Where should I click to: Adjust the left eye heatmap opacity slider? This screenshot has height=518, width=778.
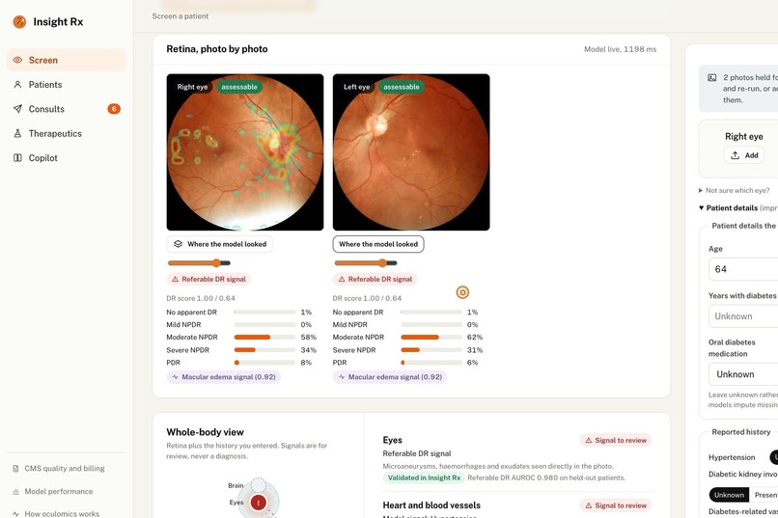[366, 263]
